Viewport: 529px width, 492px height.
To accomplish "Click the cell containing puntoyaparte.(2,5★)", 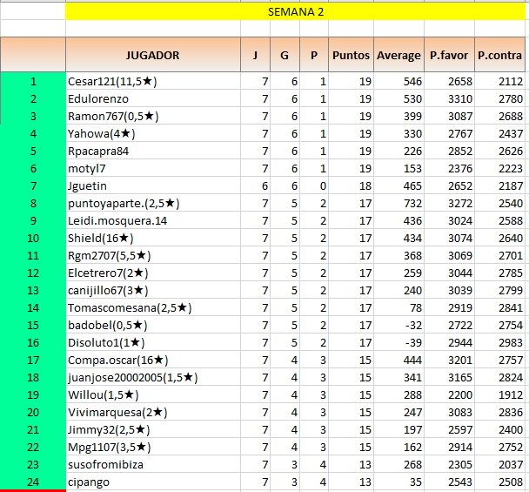I will pos(152,204).
